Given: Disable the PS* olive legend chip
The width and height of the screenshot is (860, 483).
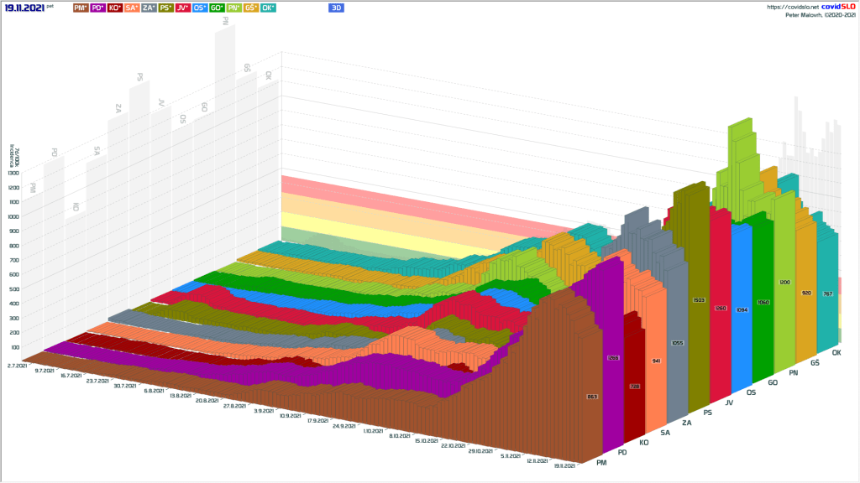Looking at the screenshot, I should point(166,8).
